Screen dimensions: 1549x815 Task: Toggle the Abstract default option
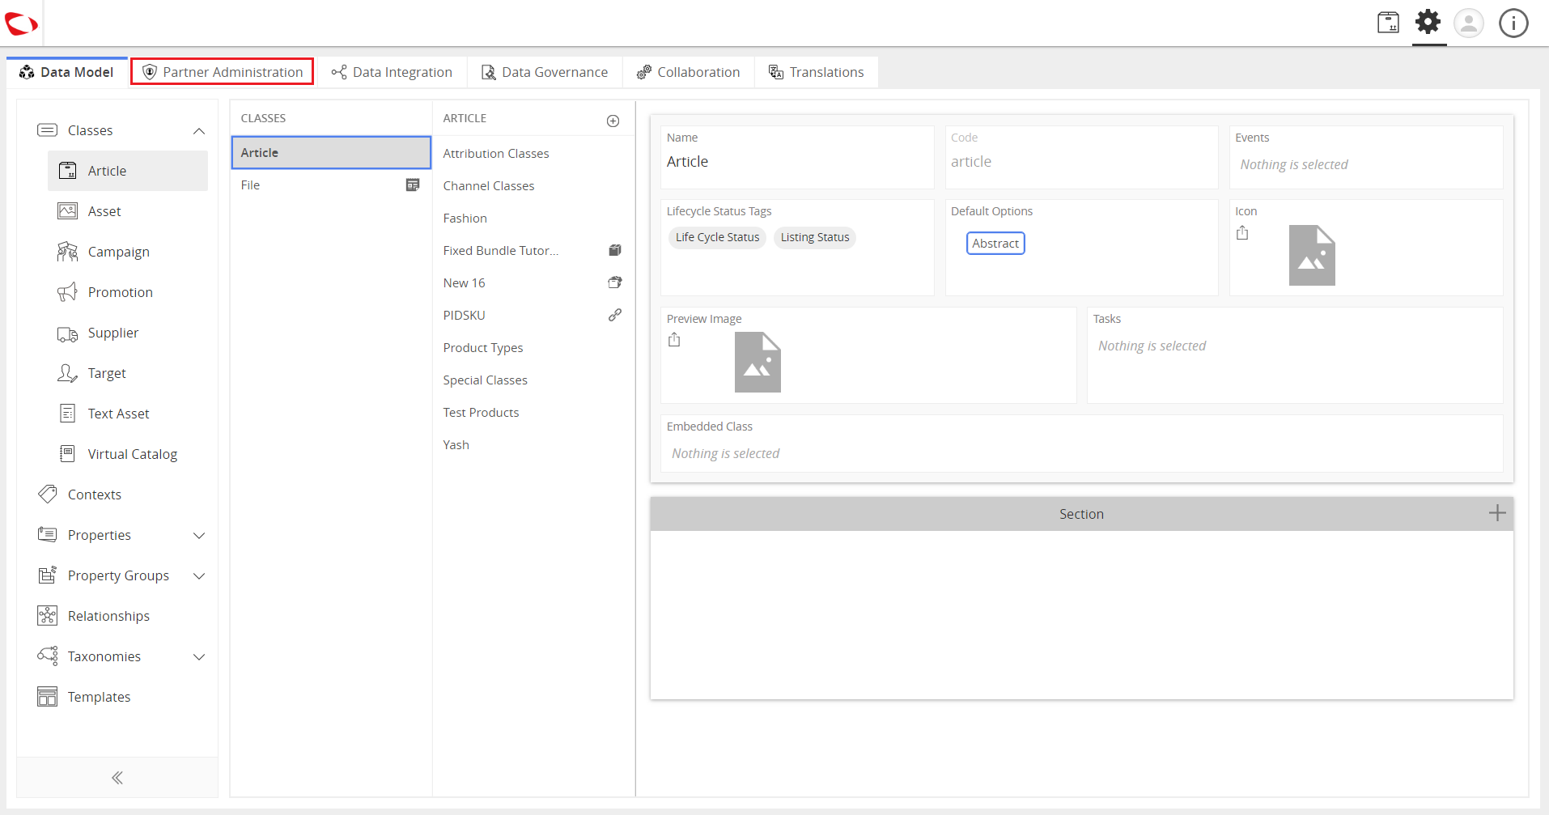995,243
